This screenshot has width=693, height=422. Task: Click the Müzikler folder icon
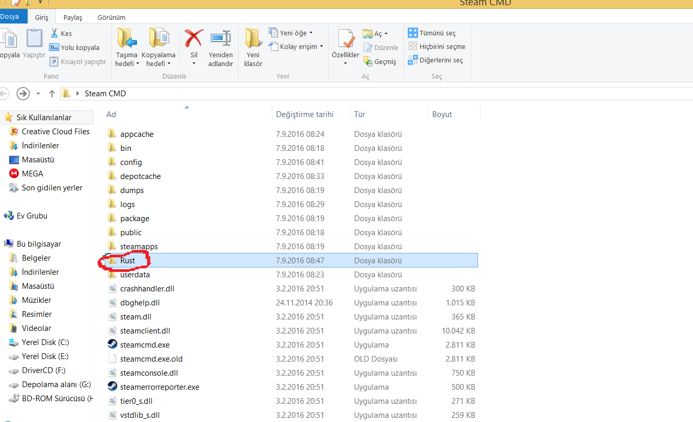tap(14, 300)
